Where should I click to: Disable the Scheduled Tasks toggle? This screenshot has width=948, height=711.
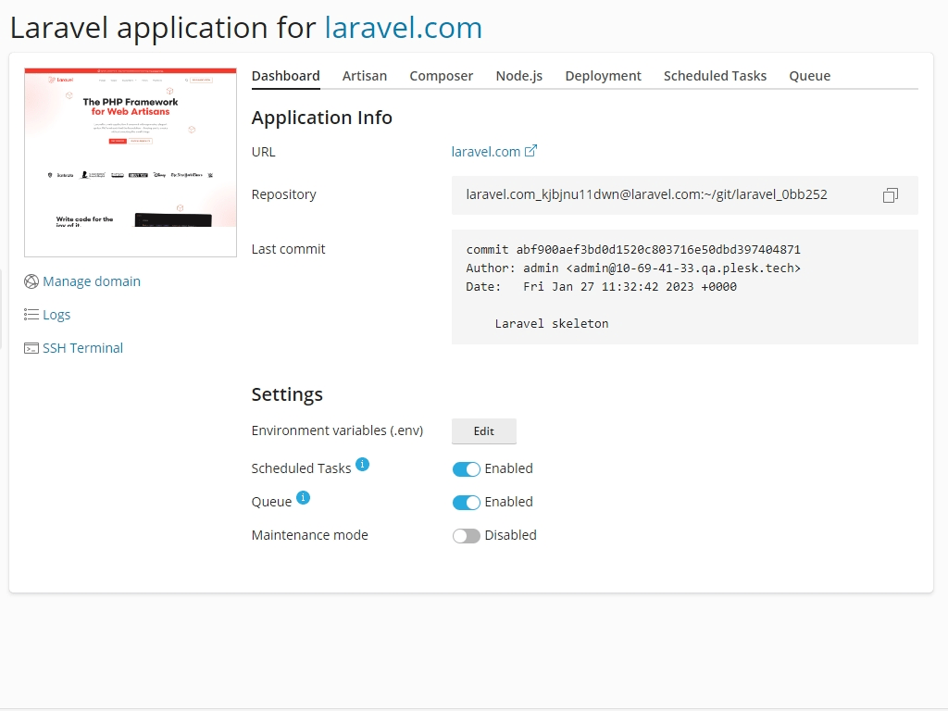[467, 468]
